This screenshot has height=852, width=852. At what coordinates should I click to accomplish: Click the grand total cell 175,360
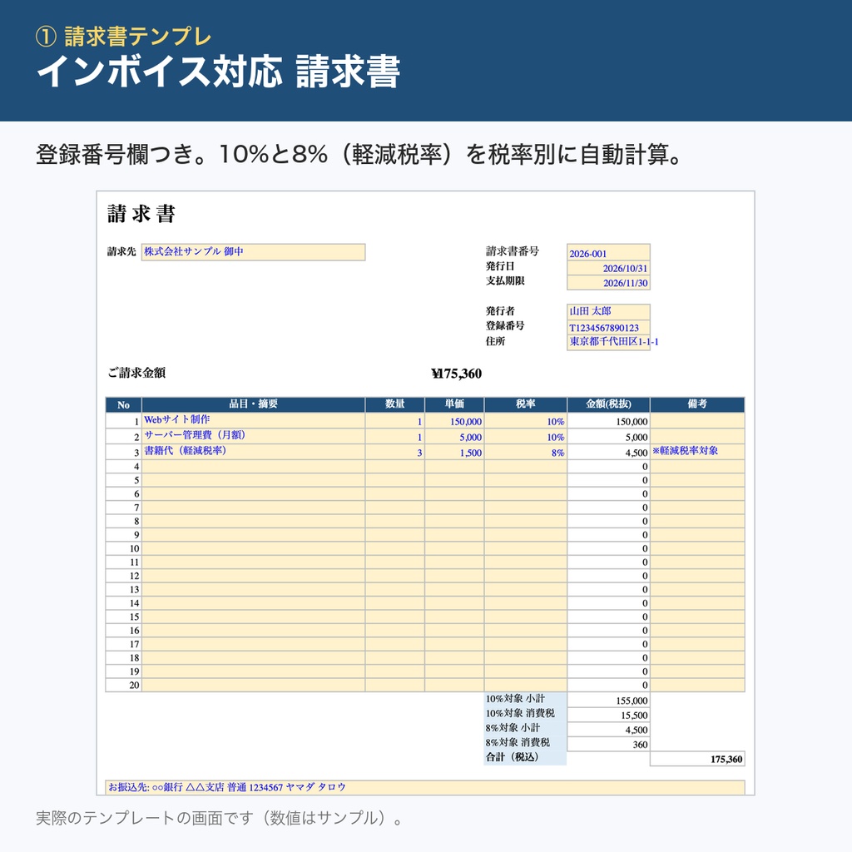point(697,759)
